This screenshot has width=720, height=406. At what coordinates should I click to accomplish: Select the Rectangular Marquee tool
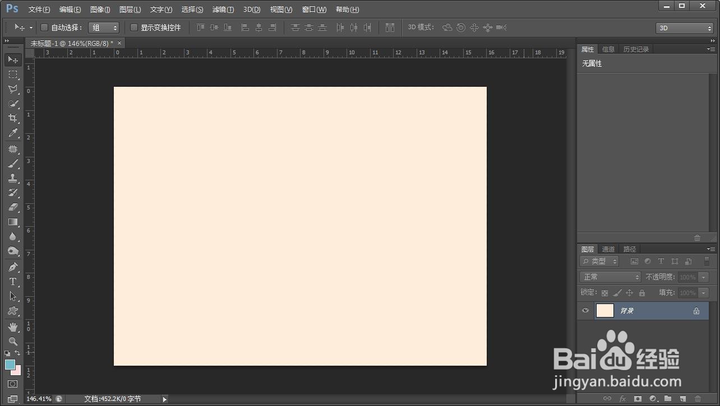click(x=13, y=74)
